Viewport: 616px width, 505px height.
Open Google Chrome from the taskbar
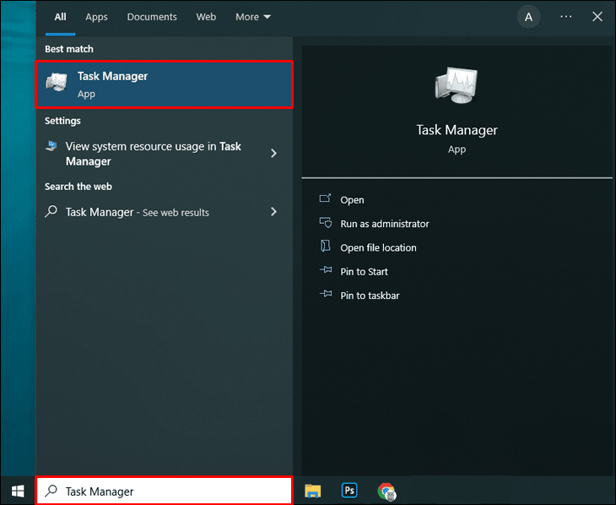pyautogui.click(x=387, y=491)
